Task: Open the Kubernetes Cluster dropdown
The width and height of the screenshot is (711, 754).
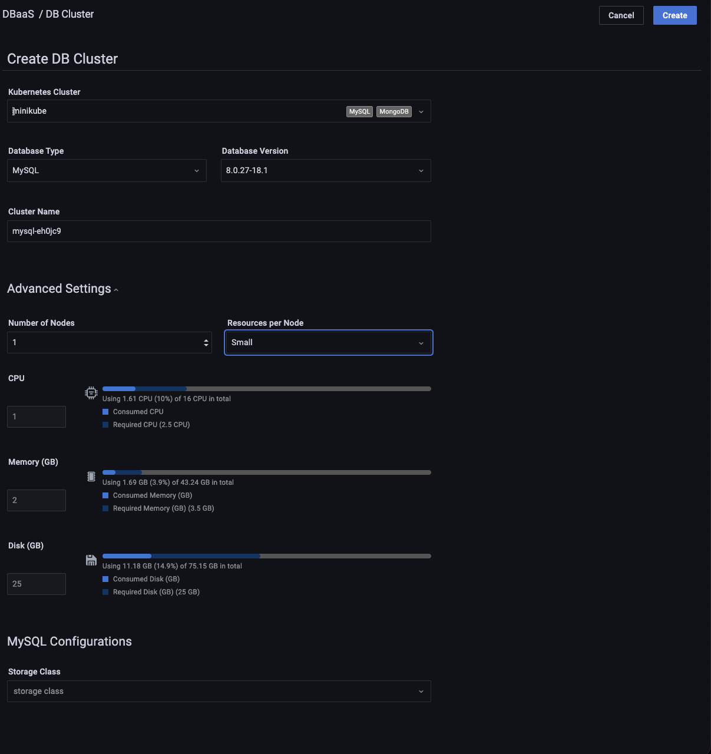Action: [x=219, y=111]
